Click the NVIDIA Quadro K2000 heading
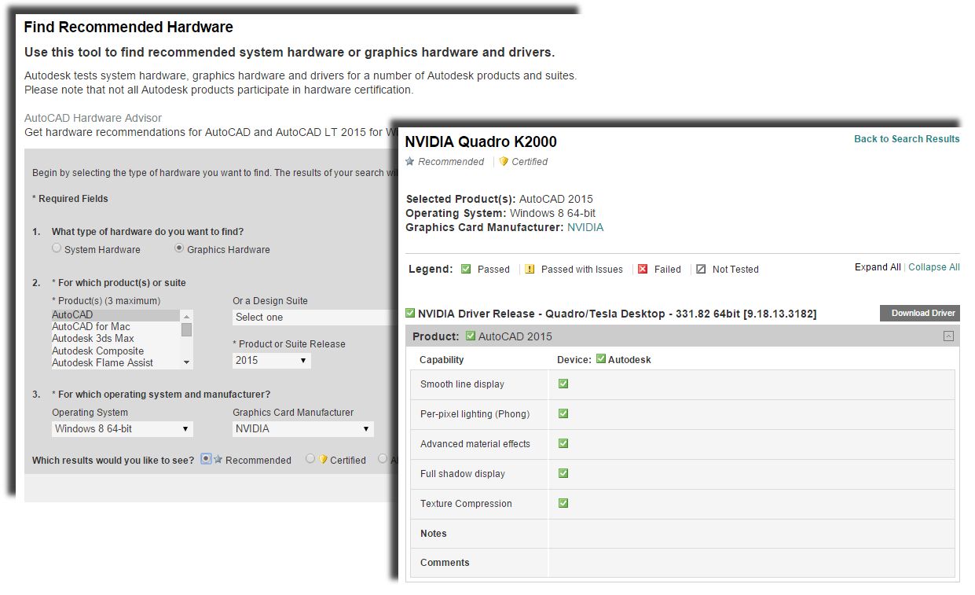975x595 pixels. pyautogui.click(x=481, y=142)
